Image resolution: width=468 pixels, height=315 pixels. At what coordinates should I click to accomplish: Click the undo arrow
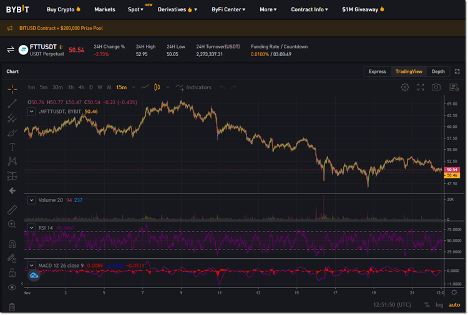222,87
